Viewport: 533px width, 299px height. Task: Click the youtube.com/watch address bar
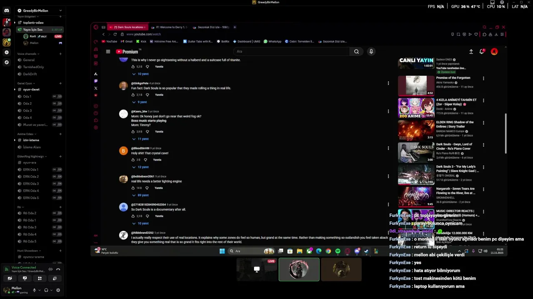click(143, 34)
